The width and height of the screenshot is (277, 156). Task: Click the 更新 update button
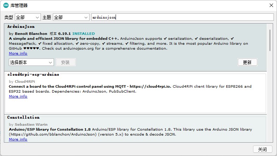coord(247,62)
